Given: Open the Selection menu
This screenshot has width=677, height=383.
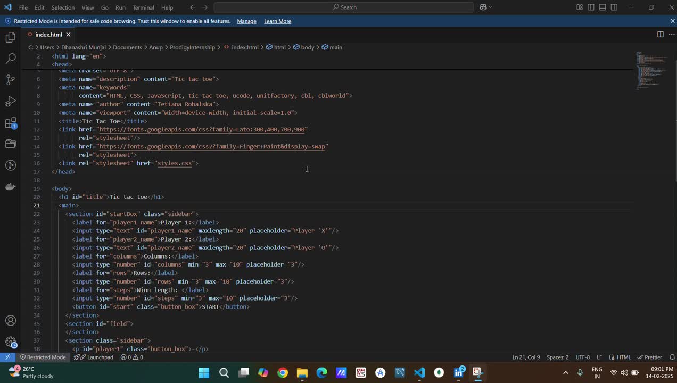Looking at the screenshot, I should 63,7.
